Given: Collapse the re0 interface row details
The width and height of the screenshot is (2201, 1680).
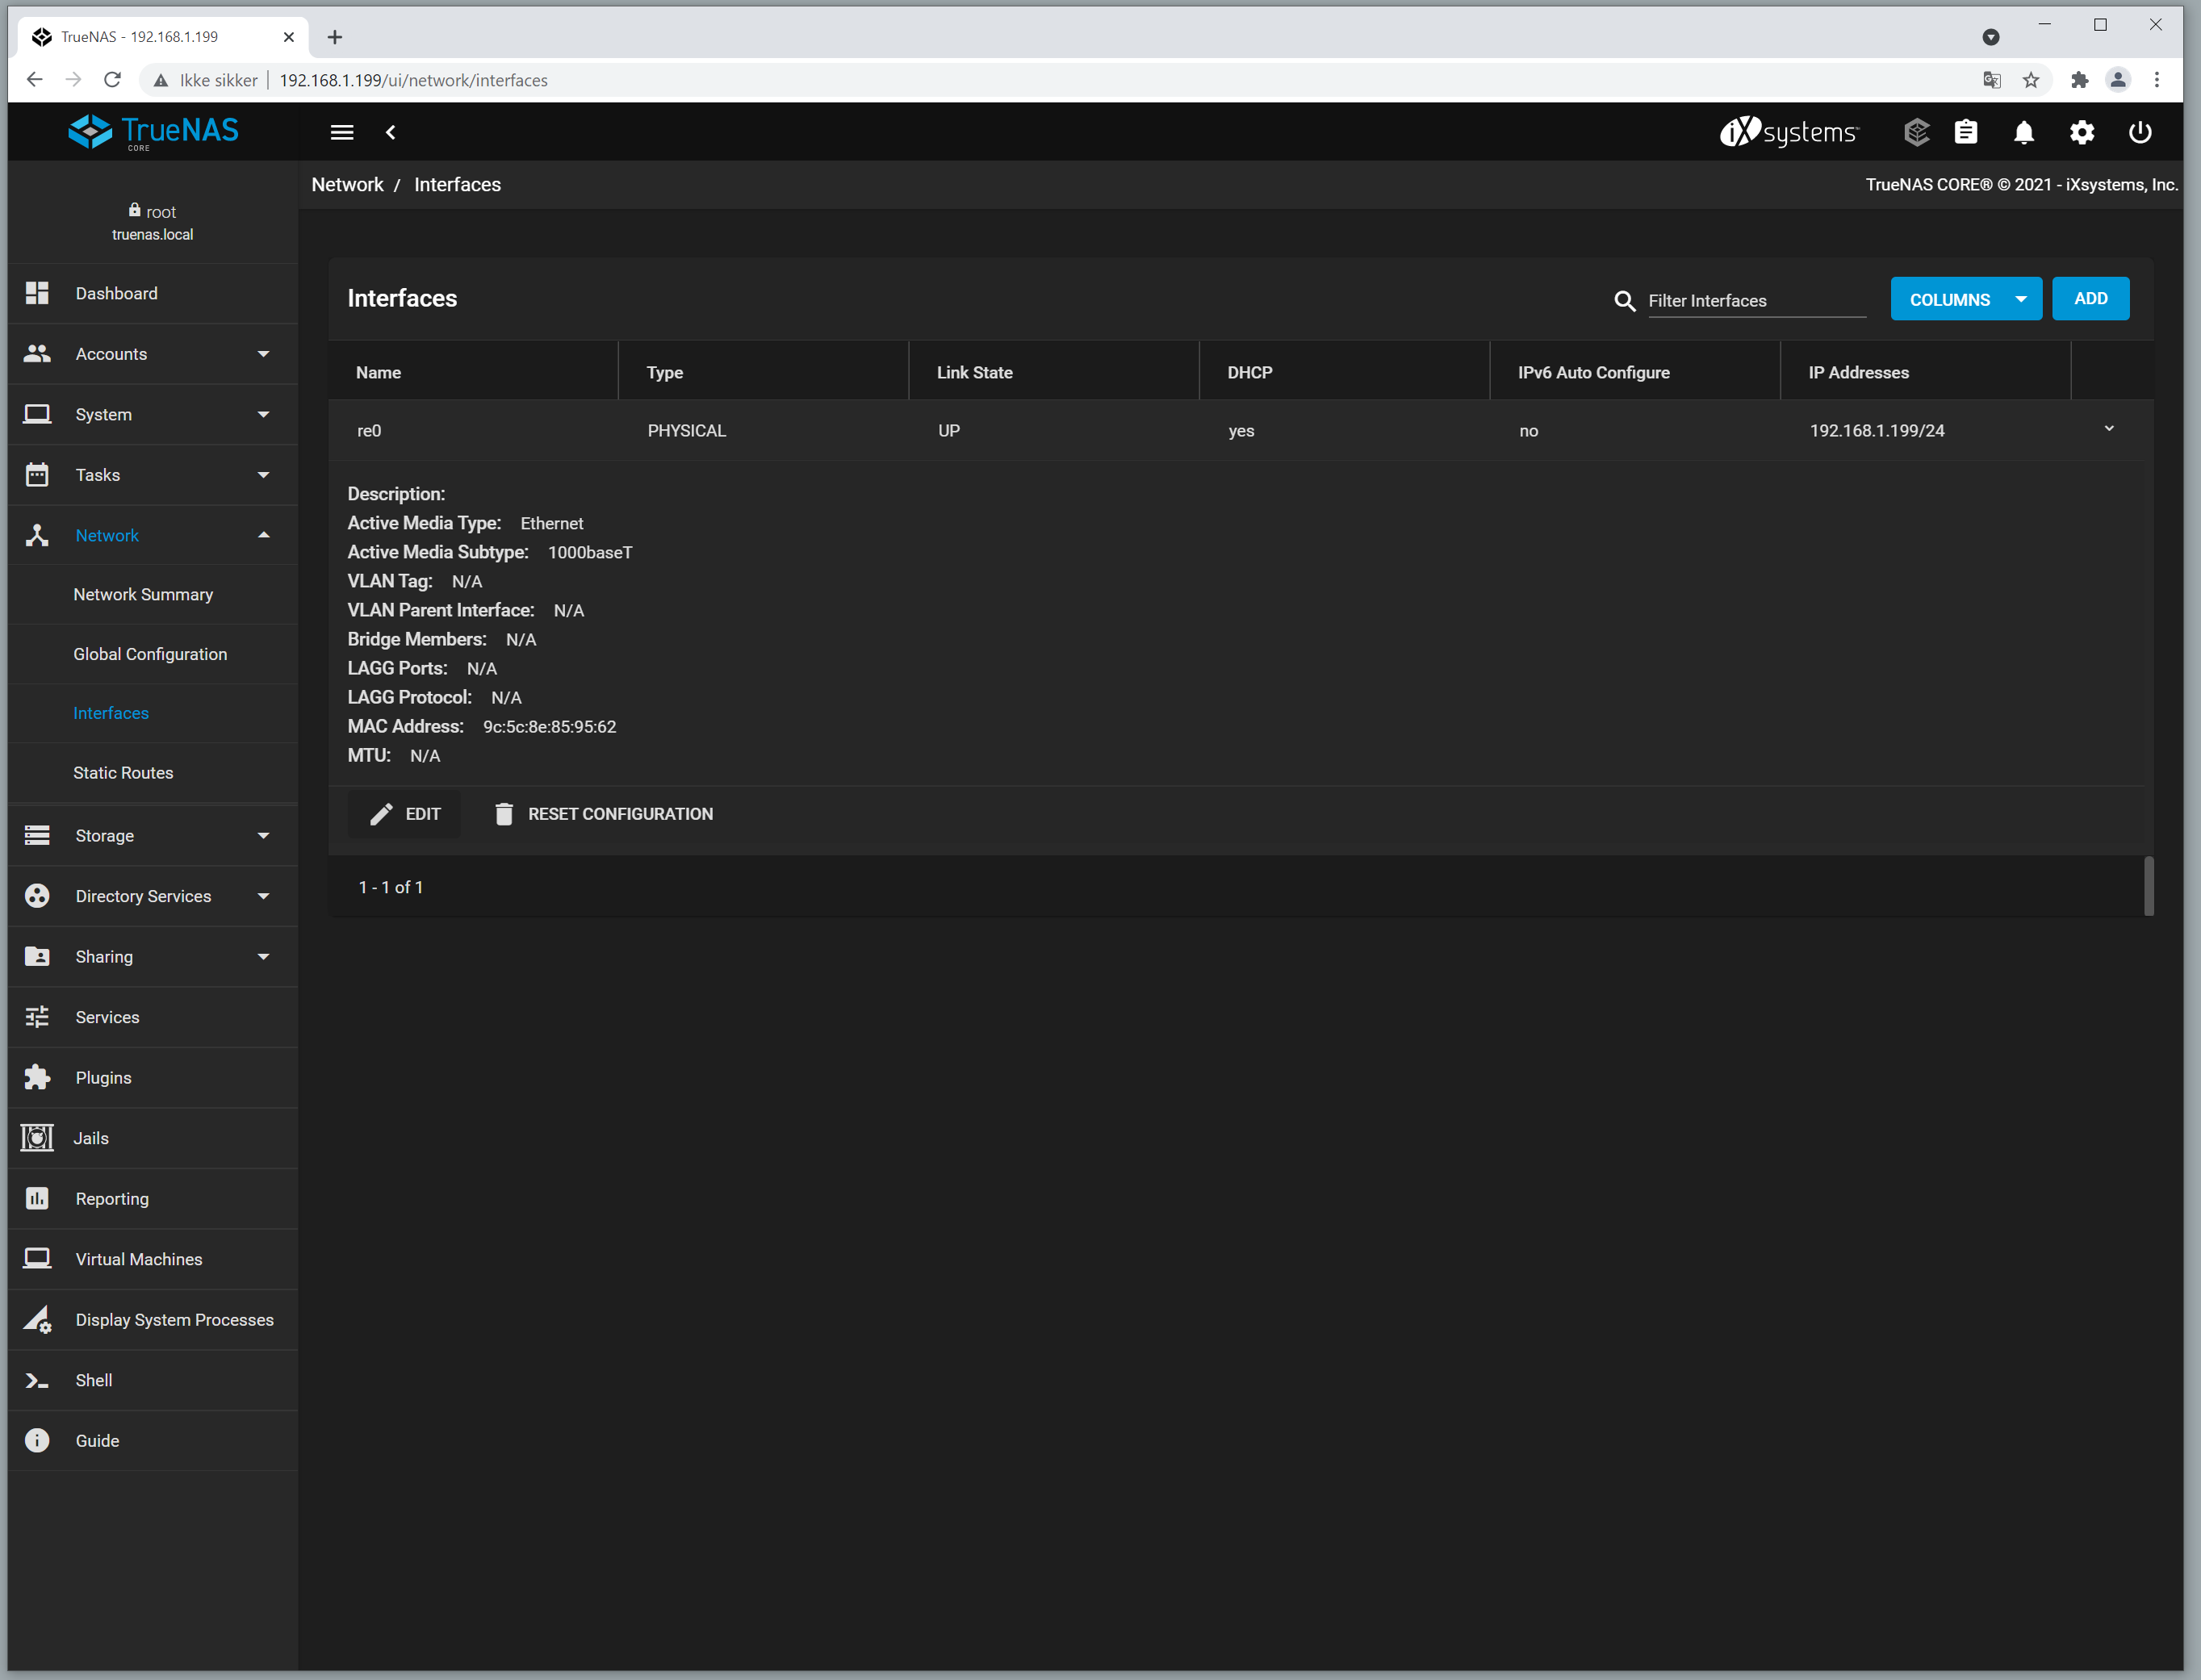Looking at the screenshot, I should [x=2109, y=430].
